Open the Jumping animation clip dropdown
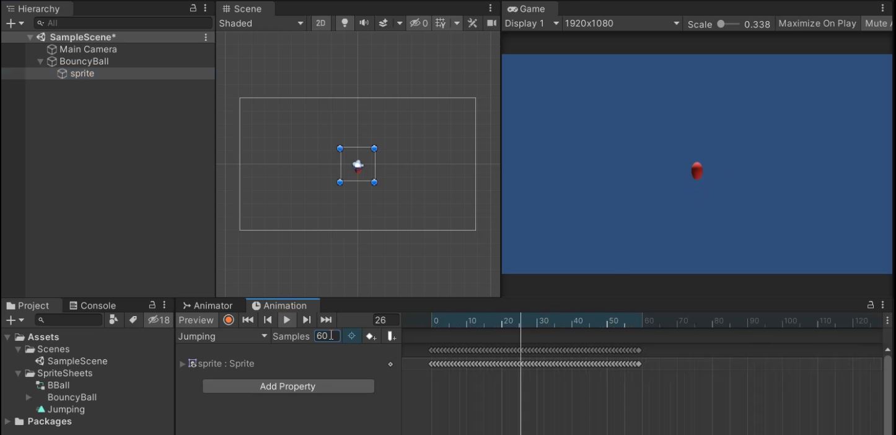This screenshot has width=896, height=435. [x=223, y=336]
